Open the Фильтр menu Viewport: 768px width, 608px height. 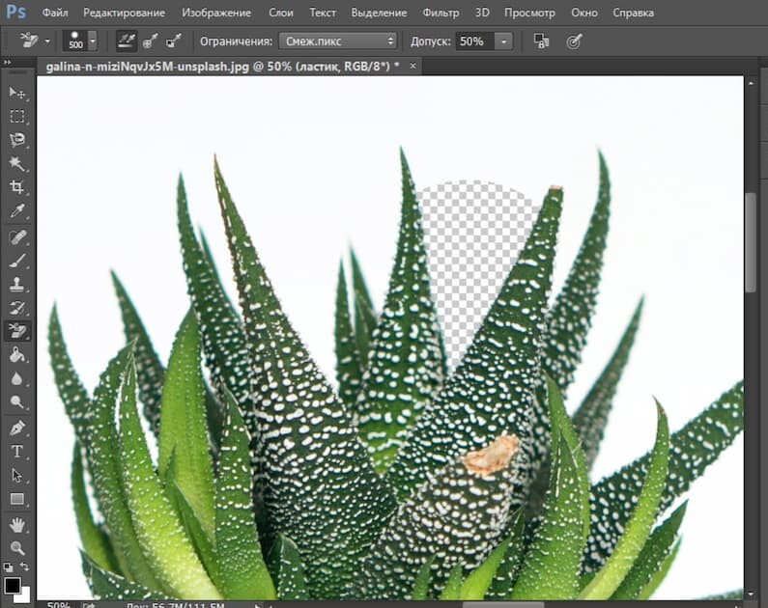click(441, 13)
